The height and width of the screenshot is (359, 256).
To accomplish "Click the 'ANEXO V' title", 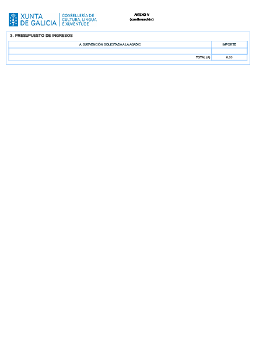I will pyautogui.click(x=142, y=15).
